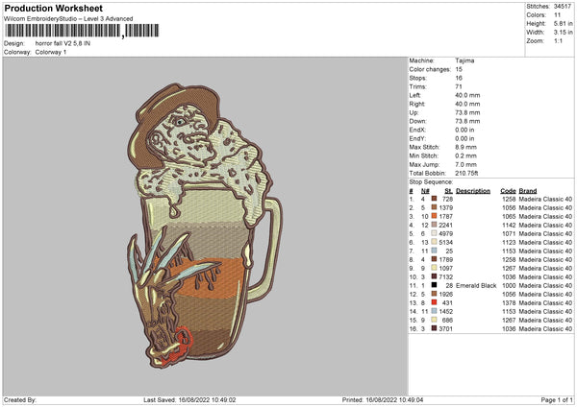Click the Description column header

point(473,191)
